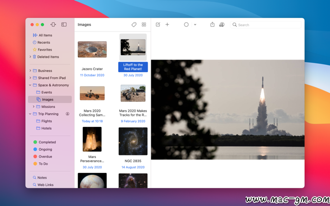
Task: Click the compact window layout icon
Action: (53, 25)
